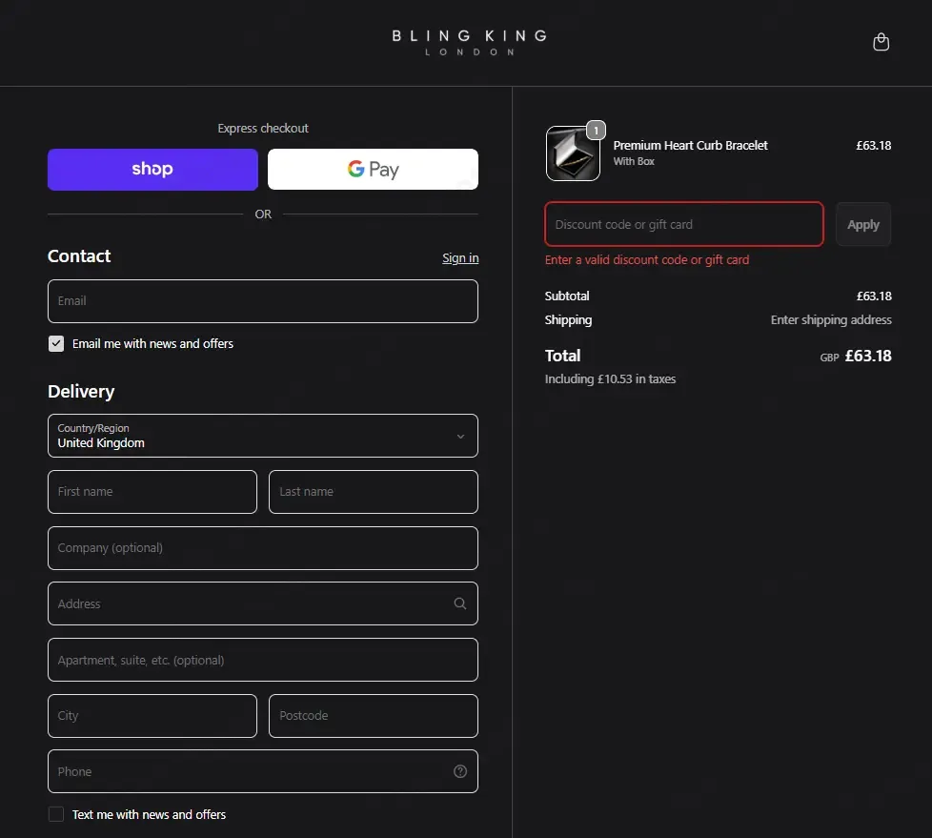Click the Email input field
932x838 pixels.
click(x=263, y=301)
